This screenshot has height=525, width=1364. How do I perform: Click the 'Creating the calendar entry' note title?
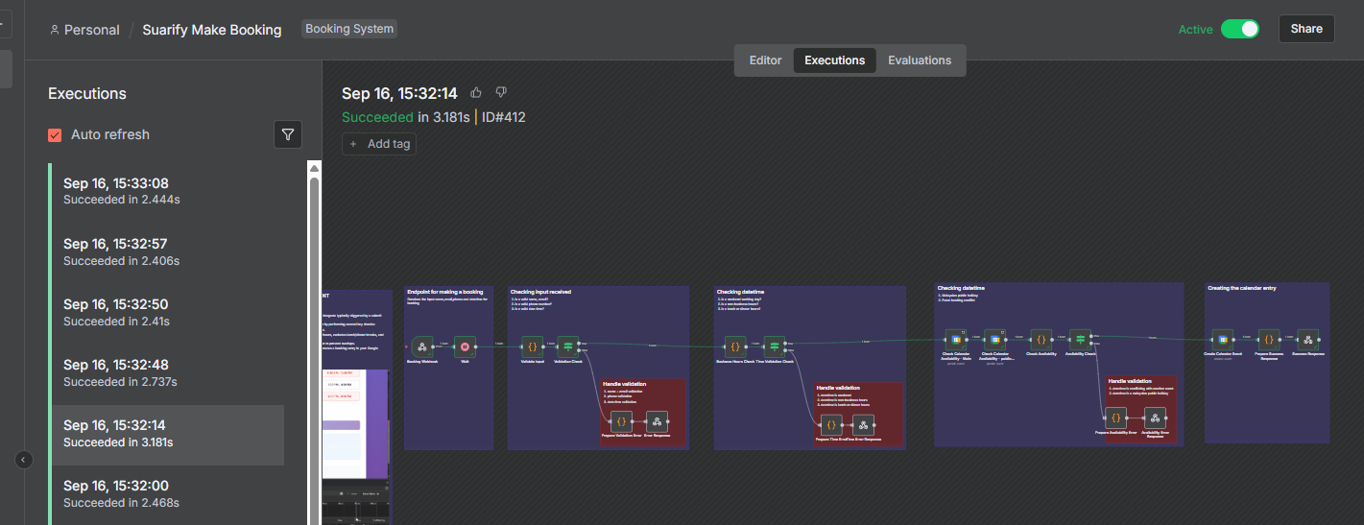[x=1242, y=288]
